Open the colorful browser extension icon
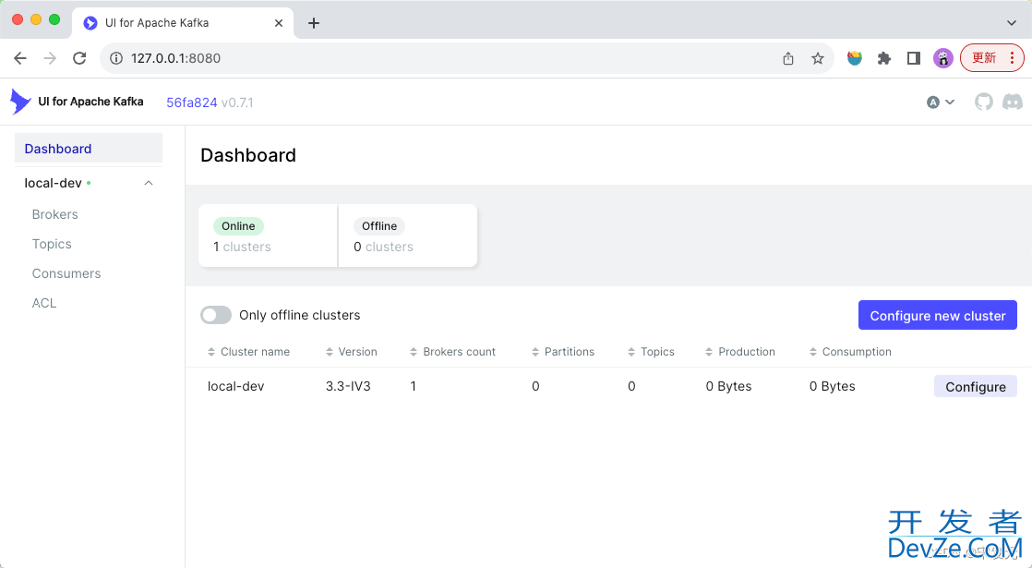 (x=854, y=58)
